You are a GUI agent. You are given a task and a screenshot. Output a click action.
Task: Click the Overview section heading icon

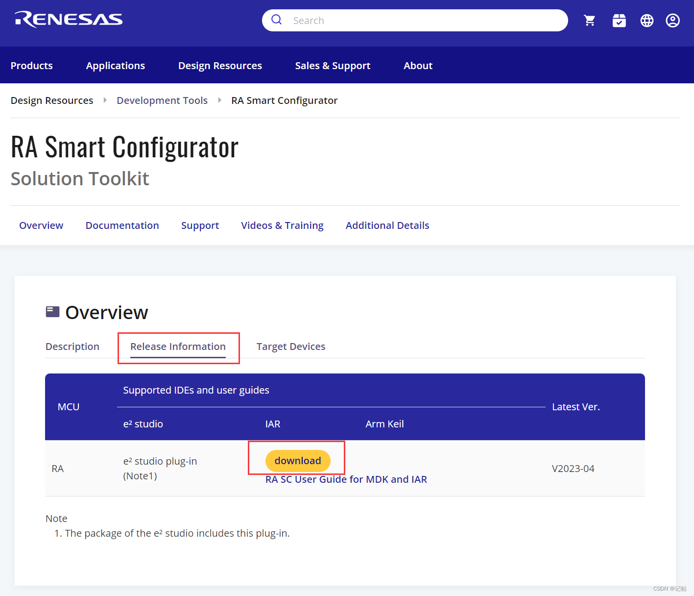tap(52, 312)
